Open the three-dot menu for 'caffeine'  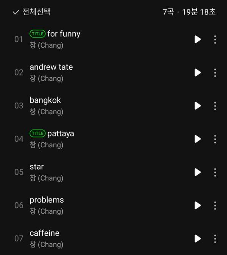(x=215, y=238)
